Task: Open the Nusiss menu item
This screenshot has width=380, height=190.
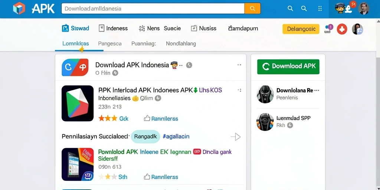Action: pyautogui.click(x=204, y=28)
